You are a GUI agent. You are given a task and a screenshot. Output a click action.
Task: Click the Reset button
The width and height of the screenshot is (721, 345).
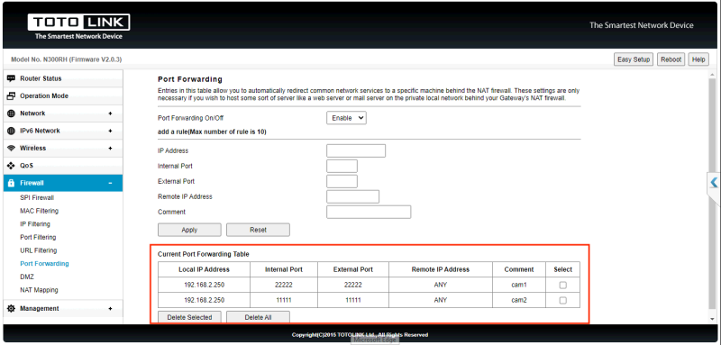[258, 230]
